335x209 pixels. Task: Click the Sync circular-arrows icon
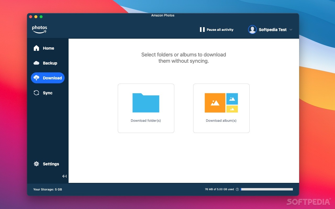(36, 93)
